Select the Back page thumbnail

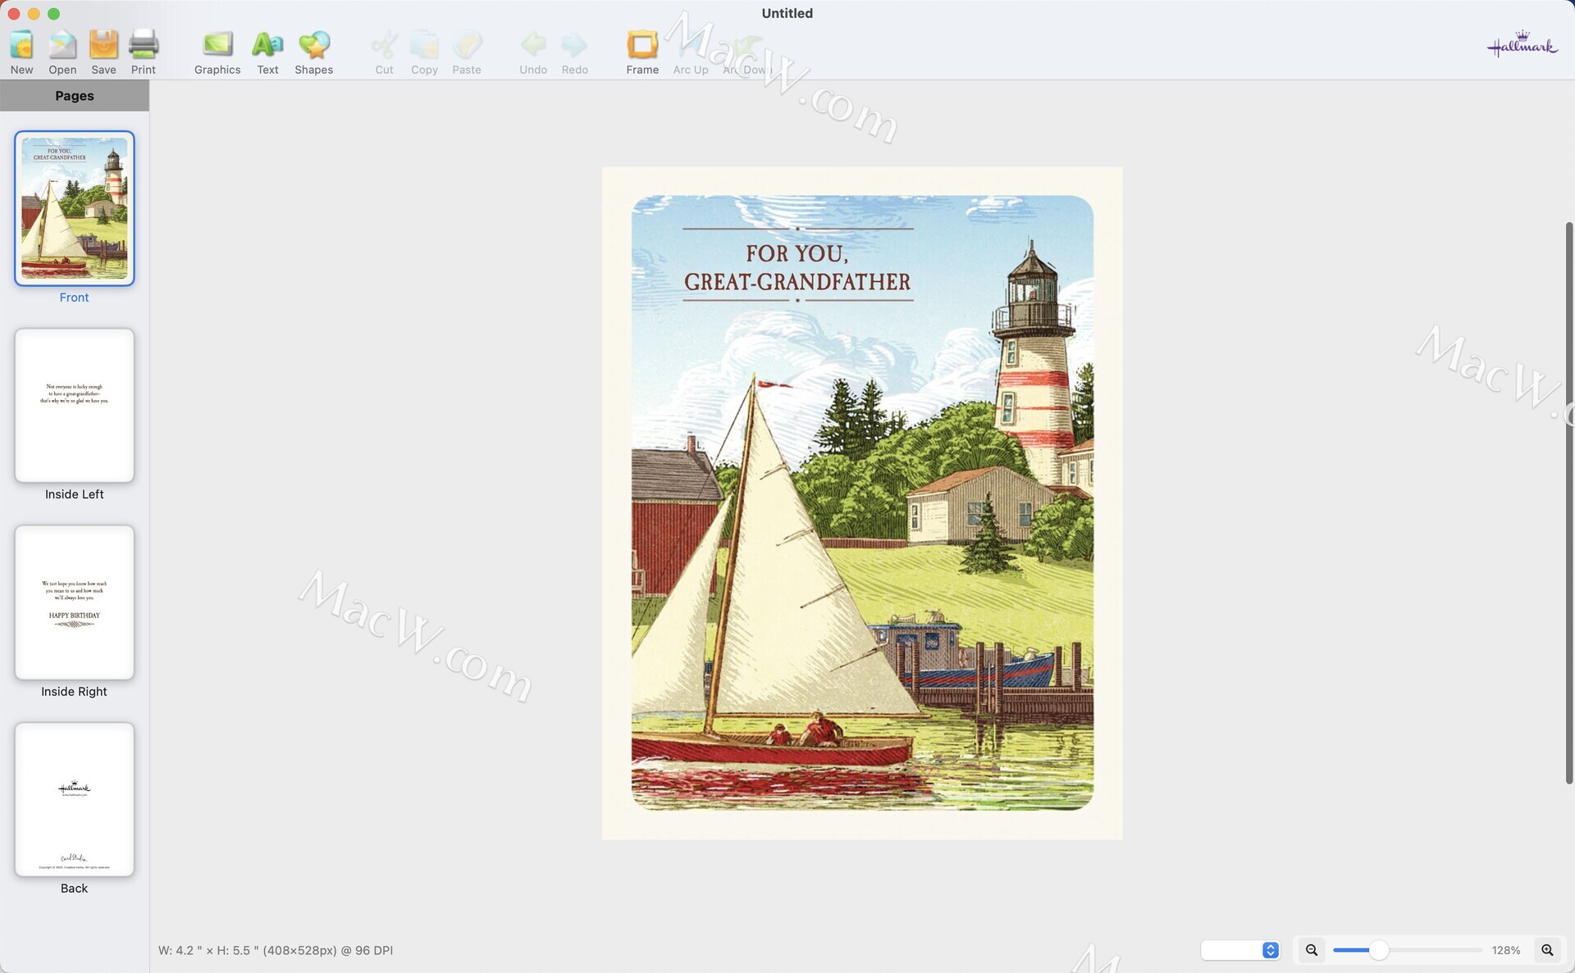click(74, 799)
